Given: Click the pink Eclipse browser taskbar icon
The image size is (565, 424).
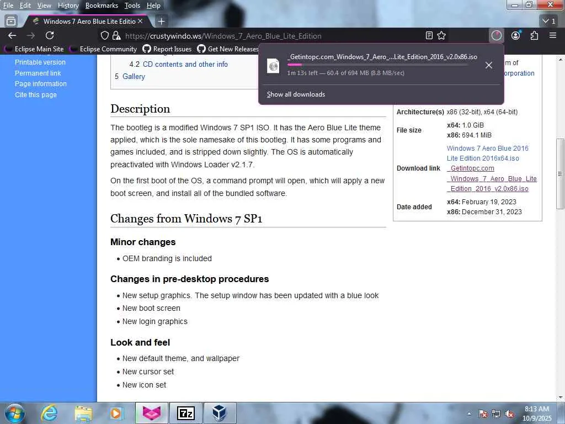Looking at the screenshot, I should pos(152,413).
